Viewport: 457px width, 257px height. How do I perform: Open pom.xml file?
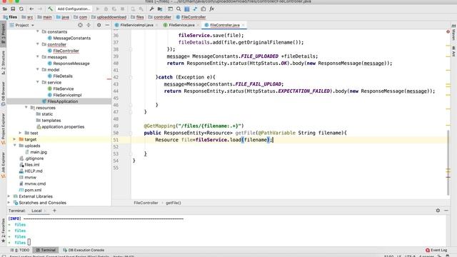tap(33, 190)
